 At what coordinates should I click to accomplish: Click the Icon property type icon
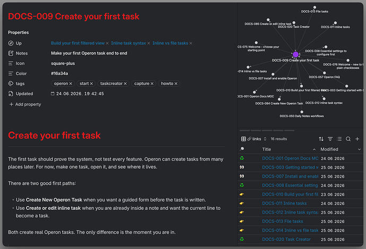click(x=11, y=64)
